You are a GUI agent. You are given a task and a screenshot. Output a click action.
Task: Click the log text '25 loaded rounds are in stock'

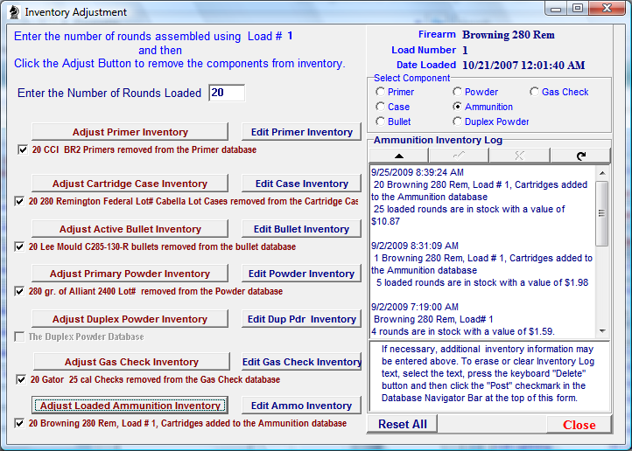434,209
